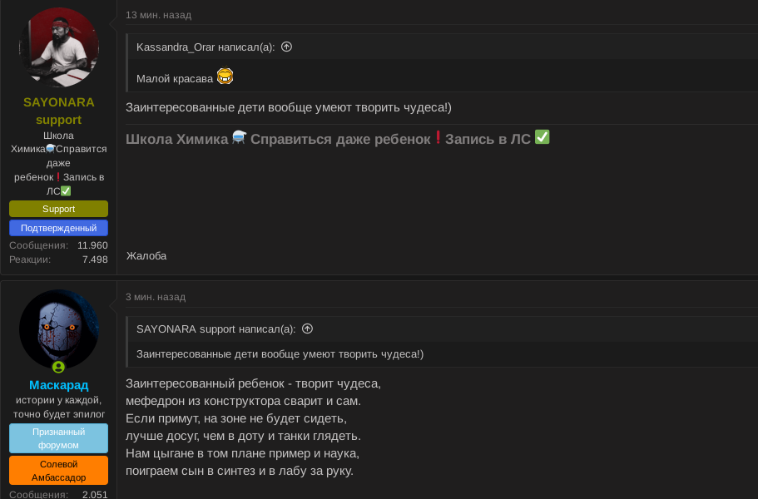This screenshot has height=499, width=758.
Task: Click the orange Солевой Амбассадор badge
Action: 59,471
